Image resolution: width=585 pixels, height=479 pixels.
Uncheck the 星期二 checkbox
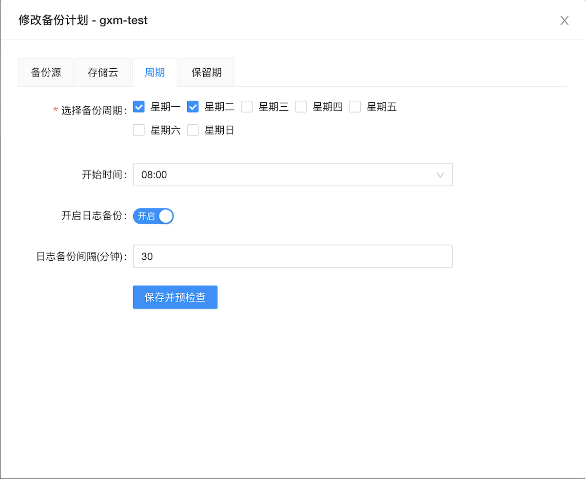[193, 107]
